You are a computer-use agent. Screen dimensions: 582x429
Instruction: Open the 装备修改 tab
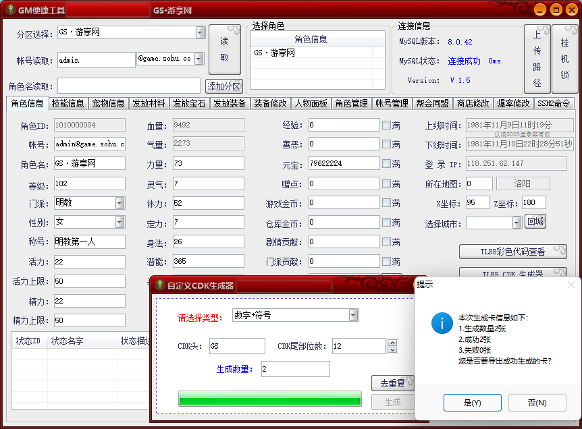[270, 103]
